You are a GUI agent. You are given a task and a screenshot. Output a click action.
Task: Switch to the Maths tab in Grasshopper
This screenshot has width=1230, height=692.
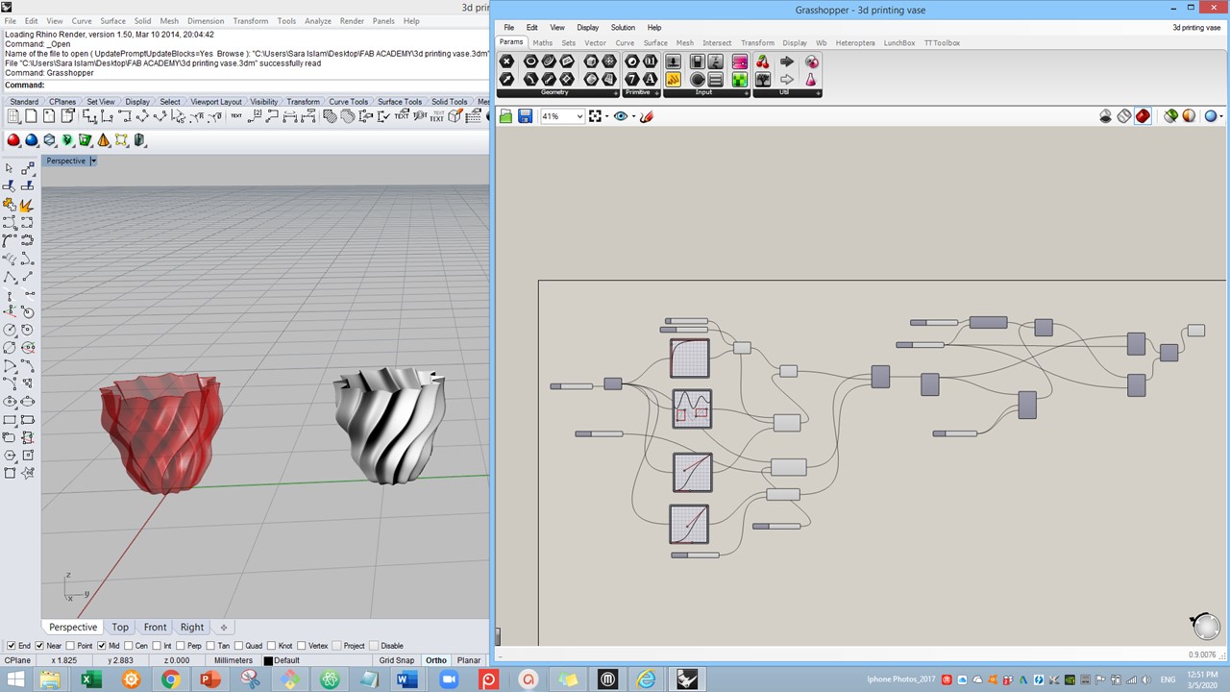(542, 43)
